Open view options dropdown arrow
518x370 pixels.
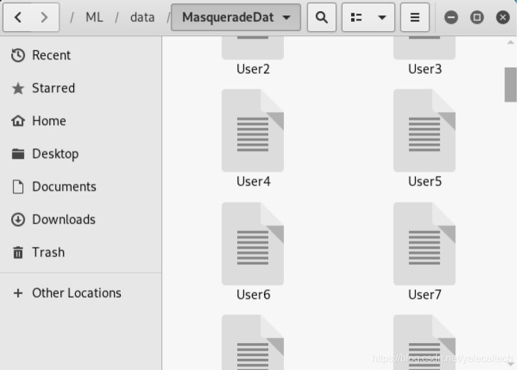pos(382,17)
